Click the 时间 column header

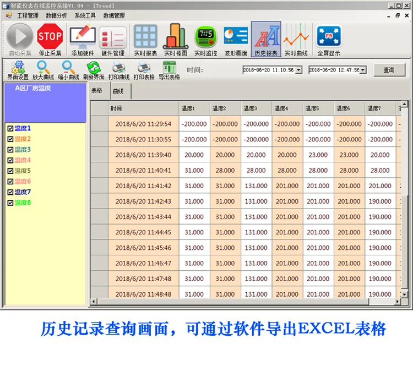[143, 108]
